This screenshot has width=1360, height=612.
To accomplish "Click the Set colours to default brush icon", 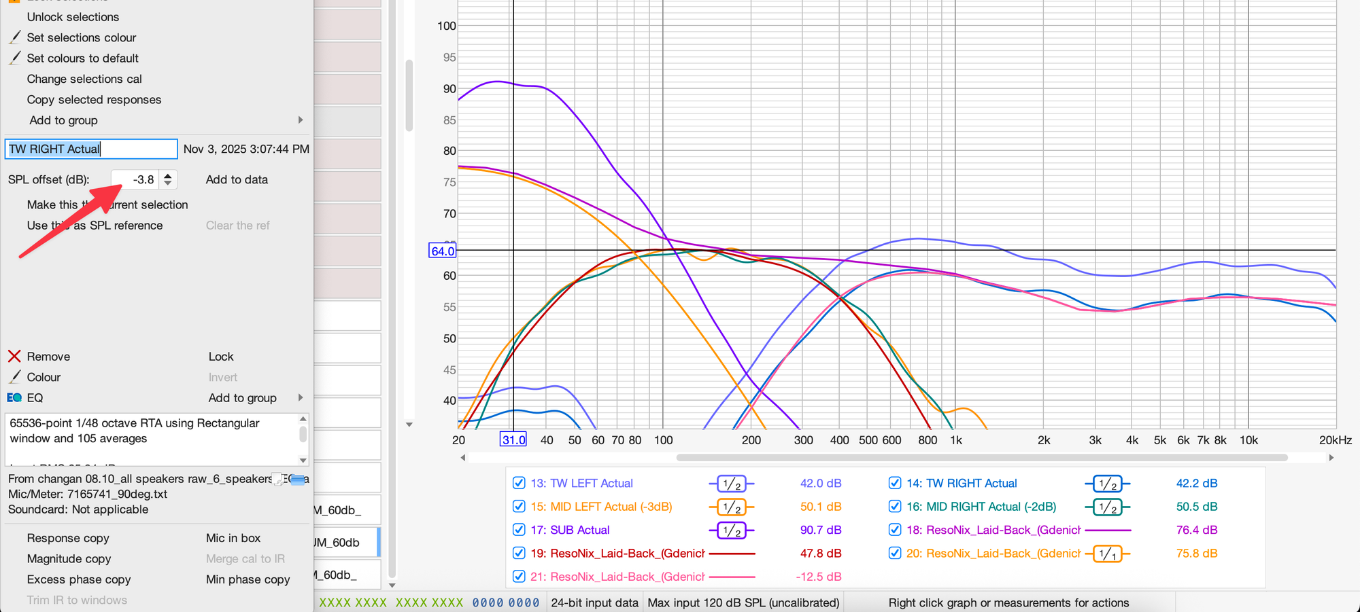I will point(14,58).
